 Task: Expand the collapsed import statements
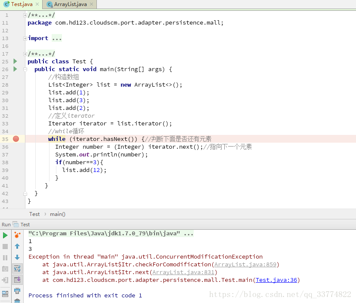click(x=25, y=38)
